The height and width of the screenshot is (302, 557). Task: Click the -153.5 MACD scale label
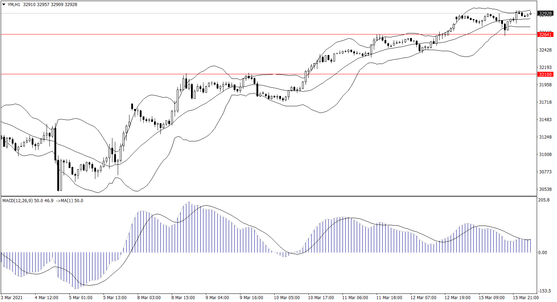544,291
